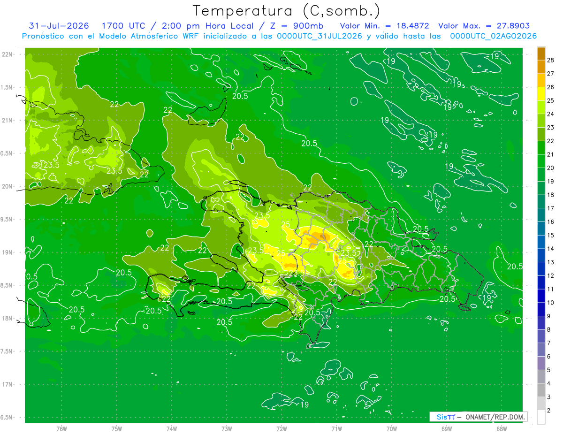The width and height of the screenshot is (563, 435).
Task: Pick the topmost dark orange colorbar segment above 28
Action: pos(541,53)
